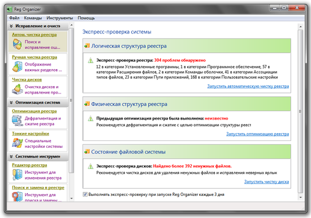This screenshot has height=218, width=311.
Task: Open the Поиск и замена в реестре link
Action: click(38, 187)
